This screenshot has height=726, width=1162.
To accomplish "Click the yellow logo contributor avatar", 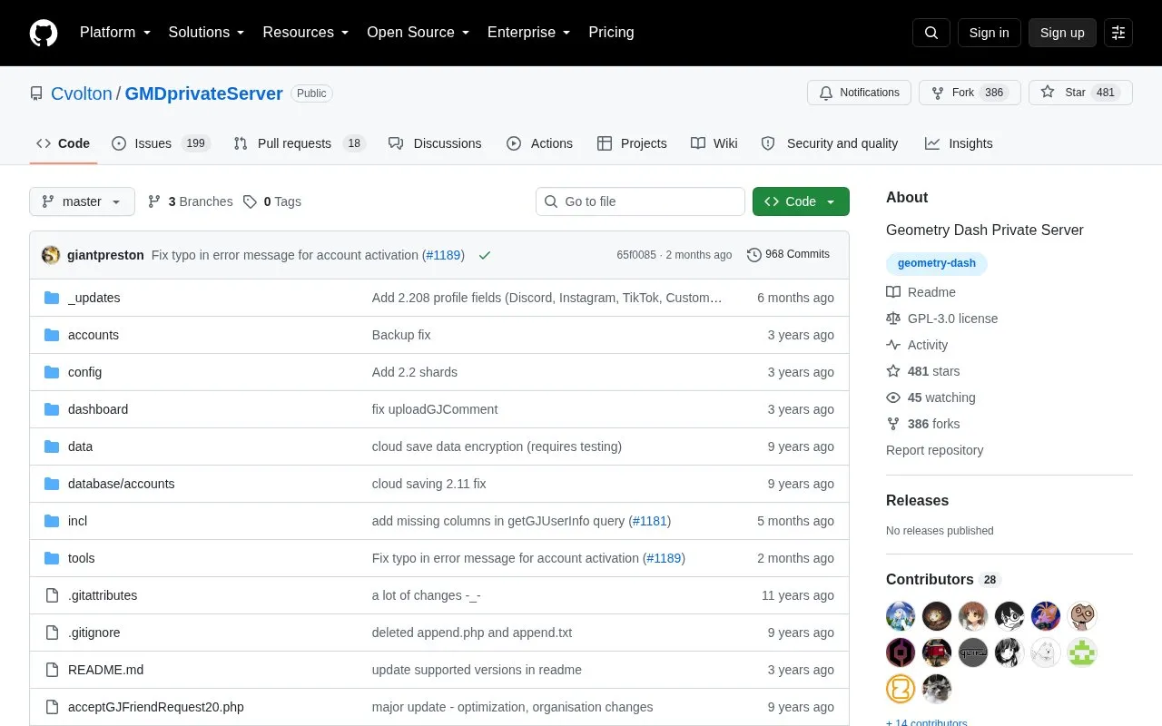I will (901, 689).
